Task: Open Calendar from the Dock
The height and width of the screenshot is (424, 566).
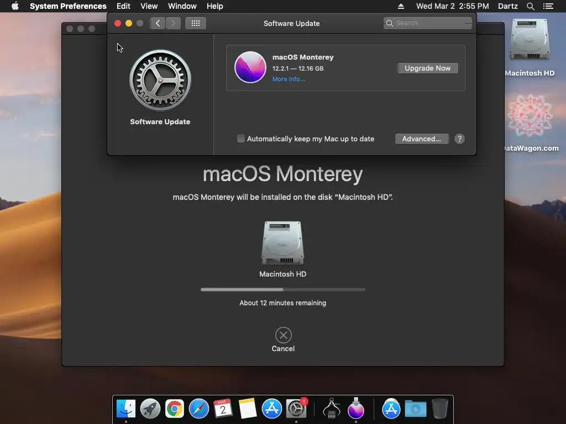Action: coord(223,409)
